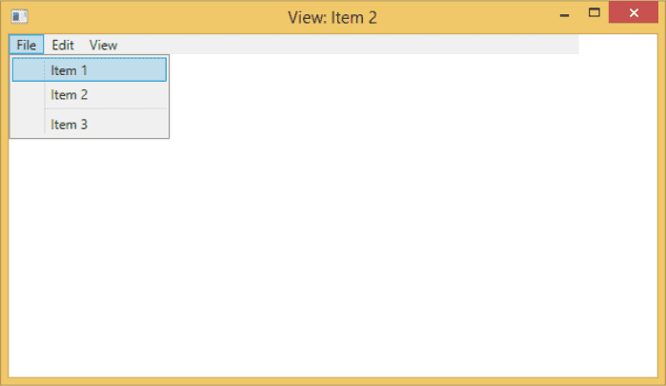666x386 pixels.
Task: Click the separator line above Item 3
Action: [x=106, y=109]
